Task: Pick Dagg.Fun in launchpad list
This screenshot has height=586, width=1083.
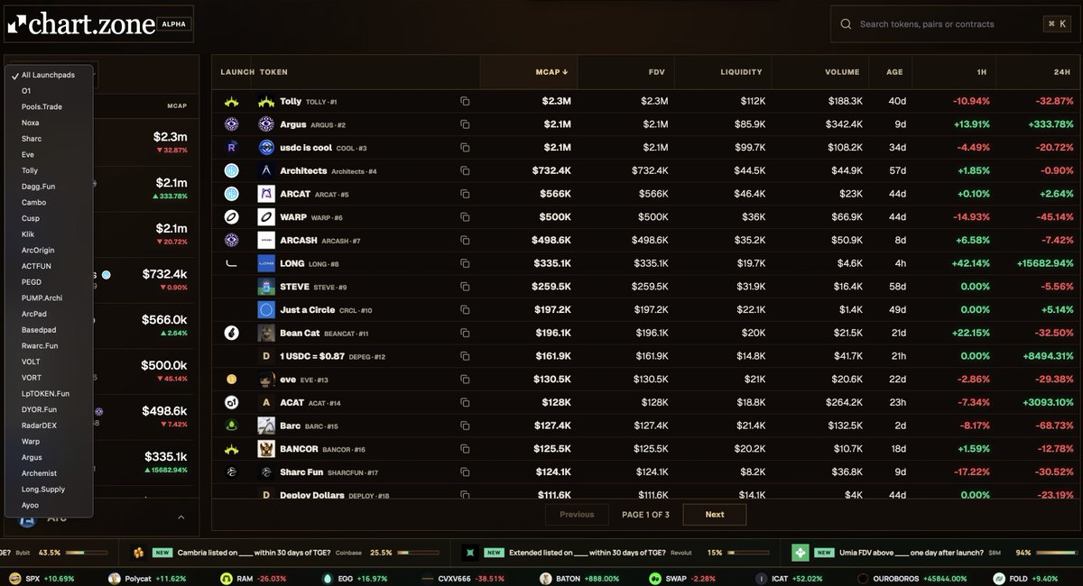Action: [x=48, y=187]
